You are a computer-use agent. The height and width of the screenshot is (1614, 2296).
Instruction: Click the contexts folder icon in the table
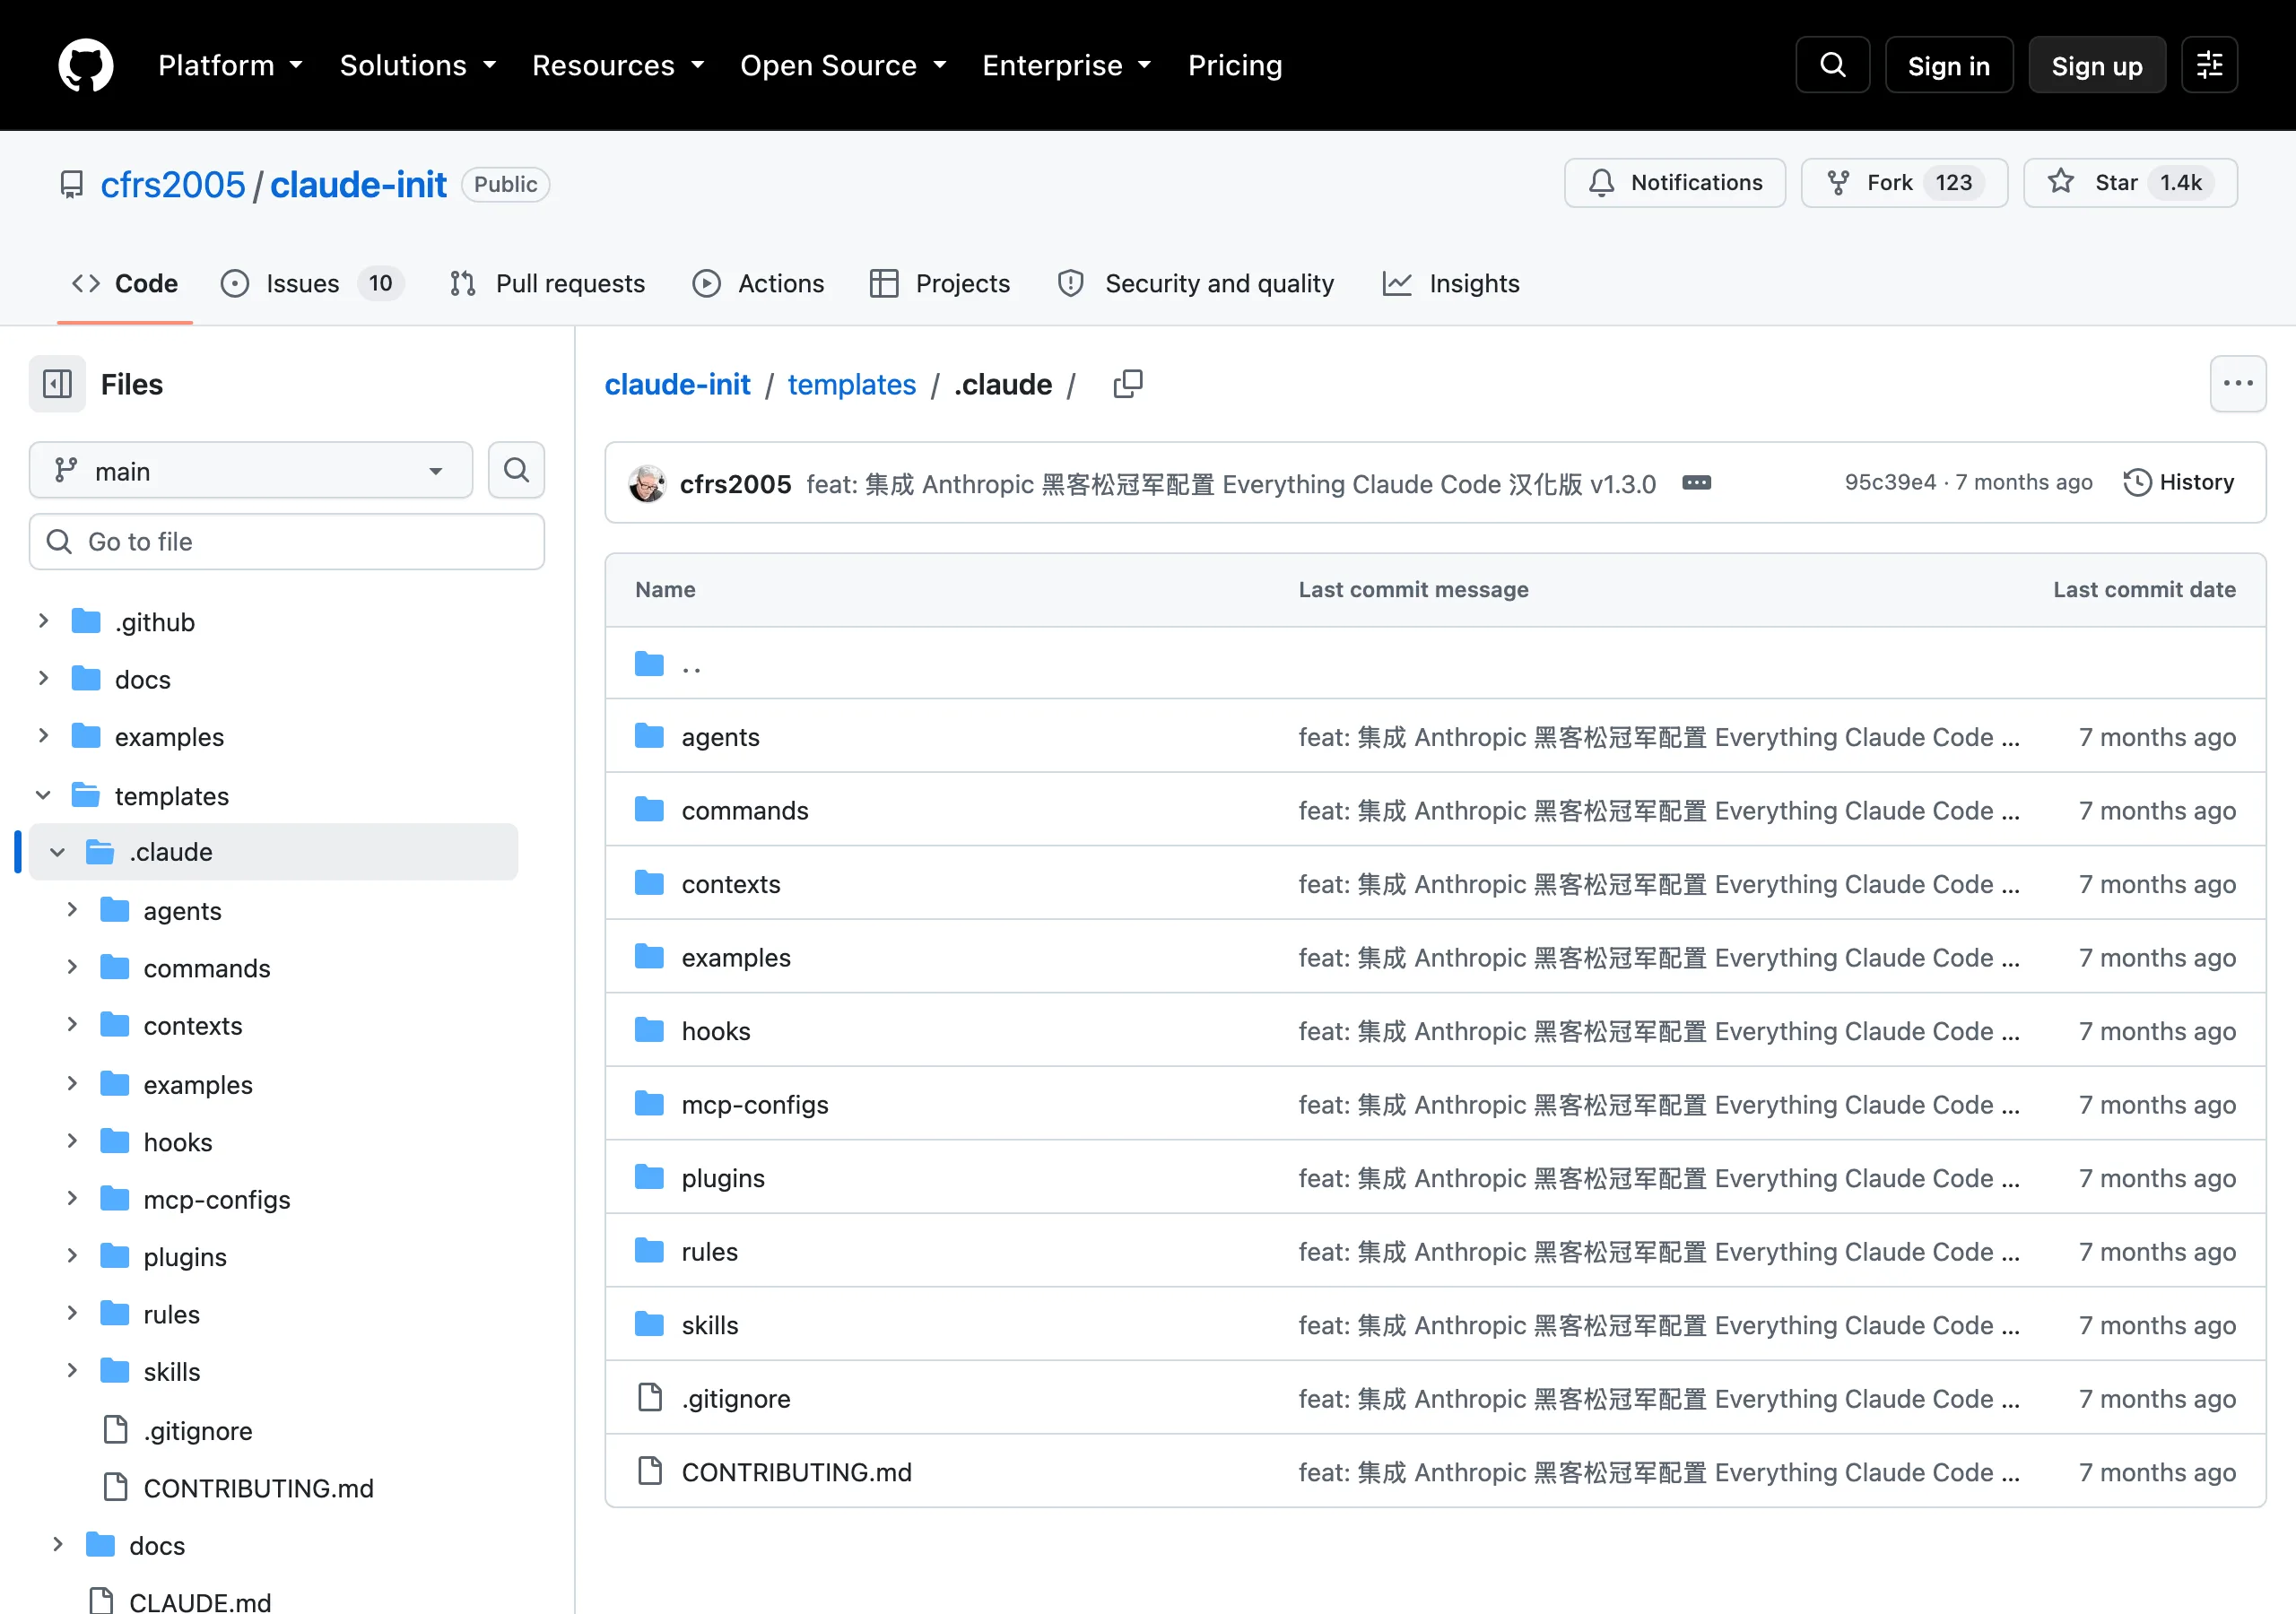[649, 883]
